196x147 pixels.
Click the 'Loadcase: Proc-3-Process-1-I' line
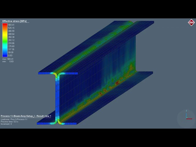[x=14, y=119]
